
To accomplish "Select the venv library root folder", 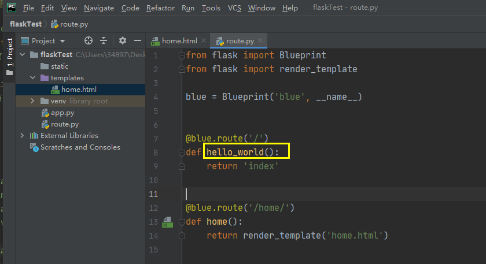I will [x=80, y=101].
